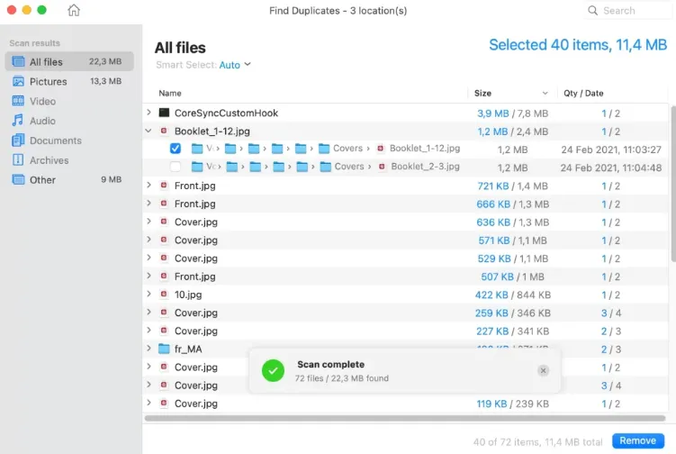The width and height of the screenshot is (676, 454).
Task: Click 40 of 72 items status text
Action: (x=537, y=442)
